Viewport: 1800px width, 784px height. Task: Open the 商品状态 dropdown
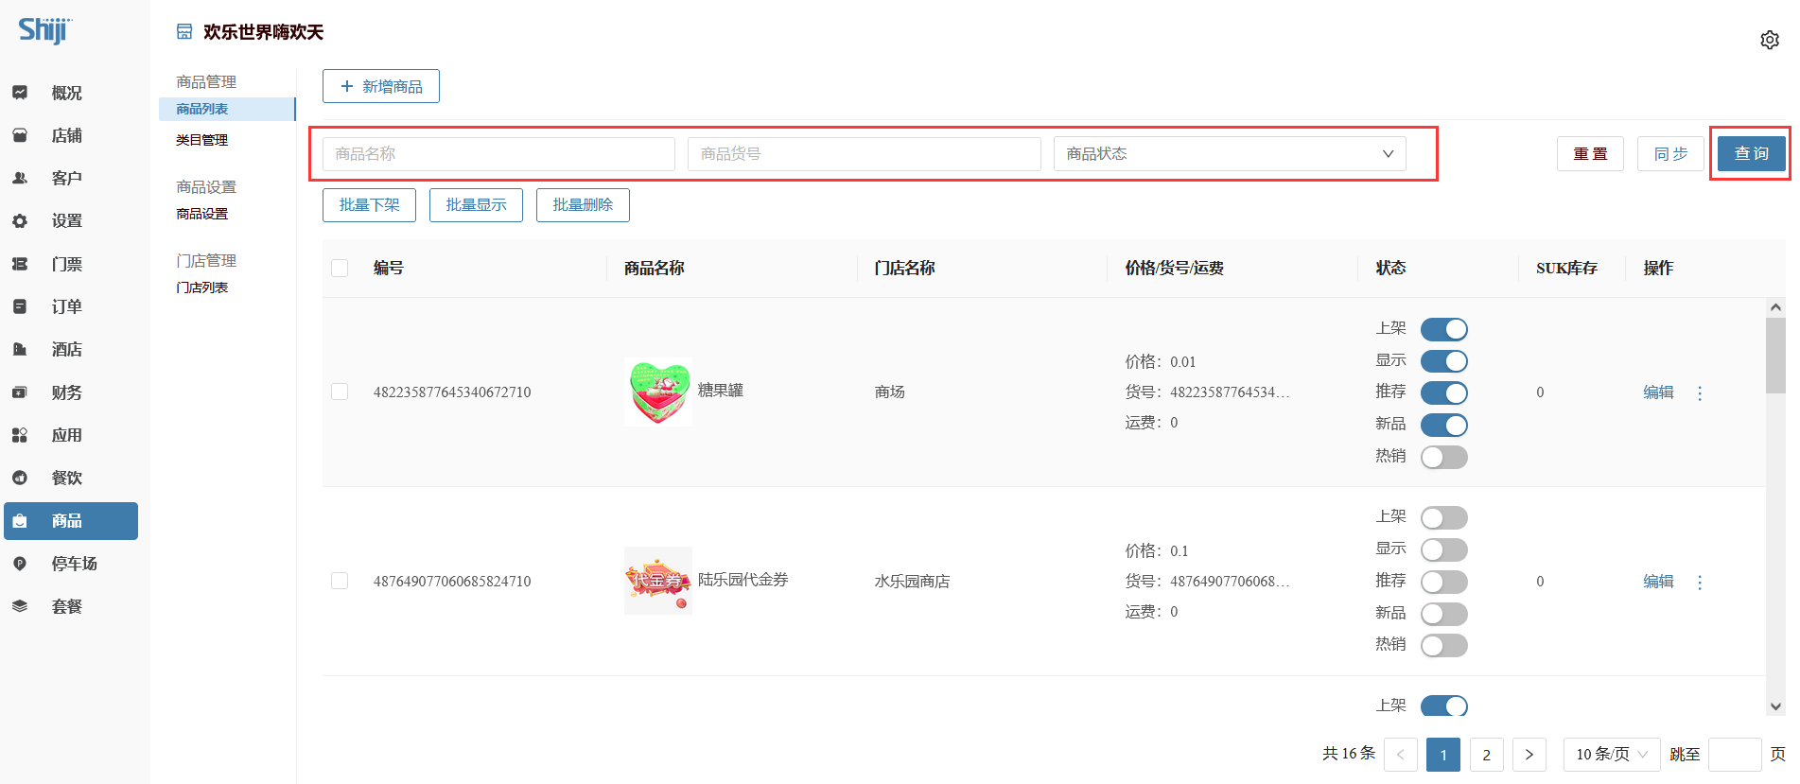pos(1230,154)
